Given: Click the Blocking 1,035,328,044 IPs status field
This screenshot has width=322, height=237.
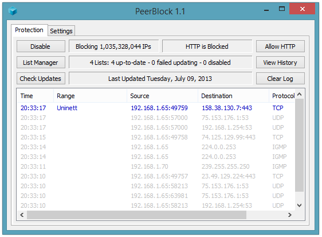Looking at the screenshot, I should pyautogui.click(x=113, y=46).
